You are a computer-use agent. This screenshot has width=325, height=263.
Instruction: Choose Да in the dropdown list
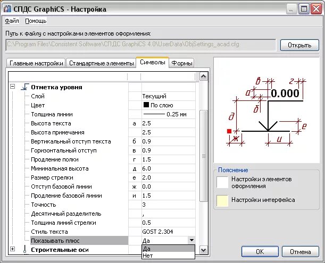click(168, 249)
